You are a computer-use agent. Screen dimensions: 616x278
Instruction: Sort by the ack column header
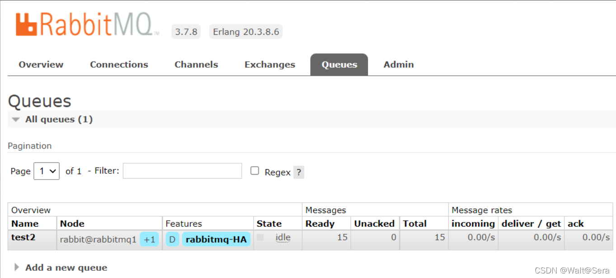click(x=576, y=224)
